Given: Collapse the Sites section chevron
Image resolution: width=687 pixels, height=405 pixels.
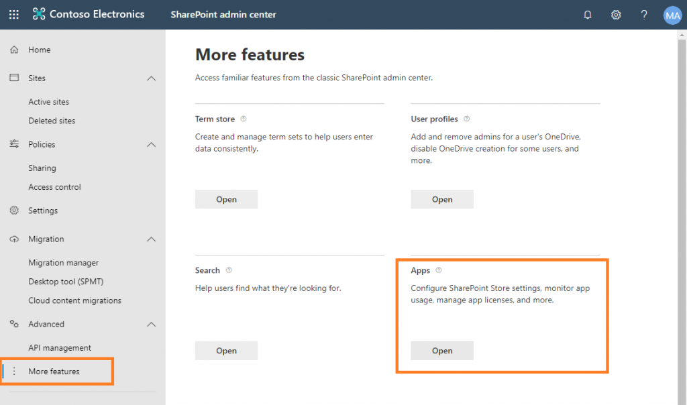Looking at the screenshot, I should pos(151,78).
